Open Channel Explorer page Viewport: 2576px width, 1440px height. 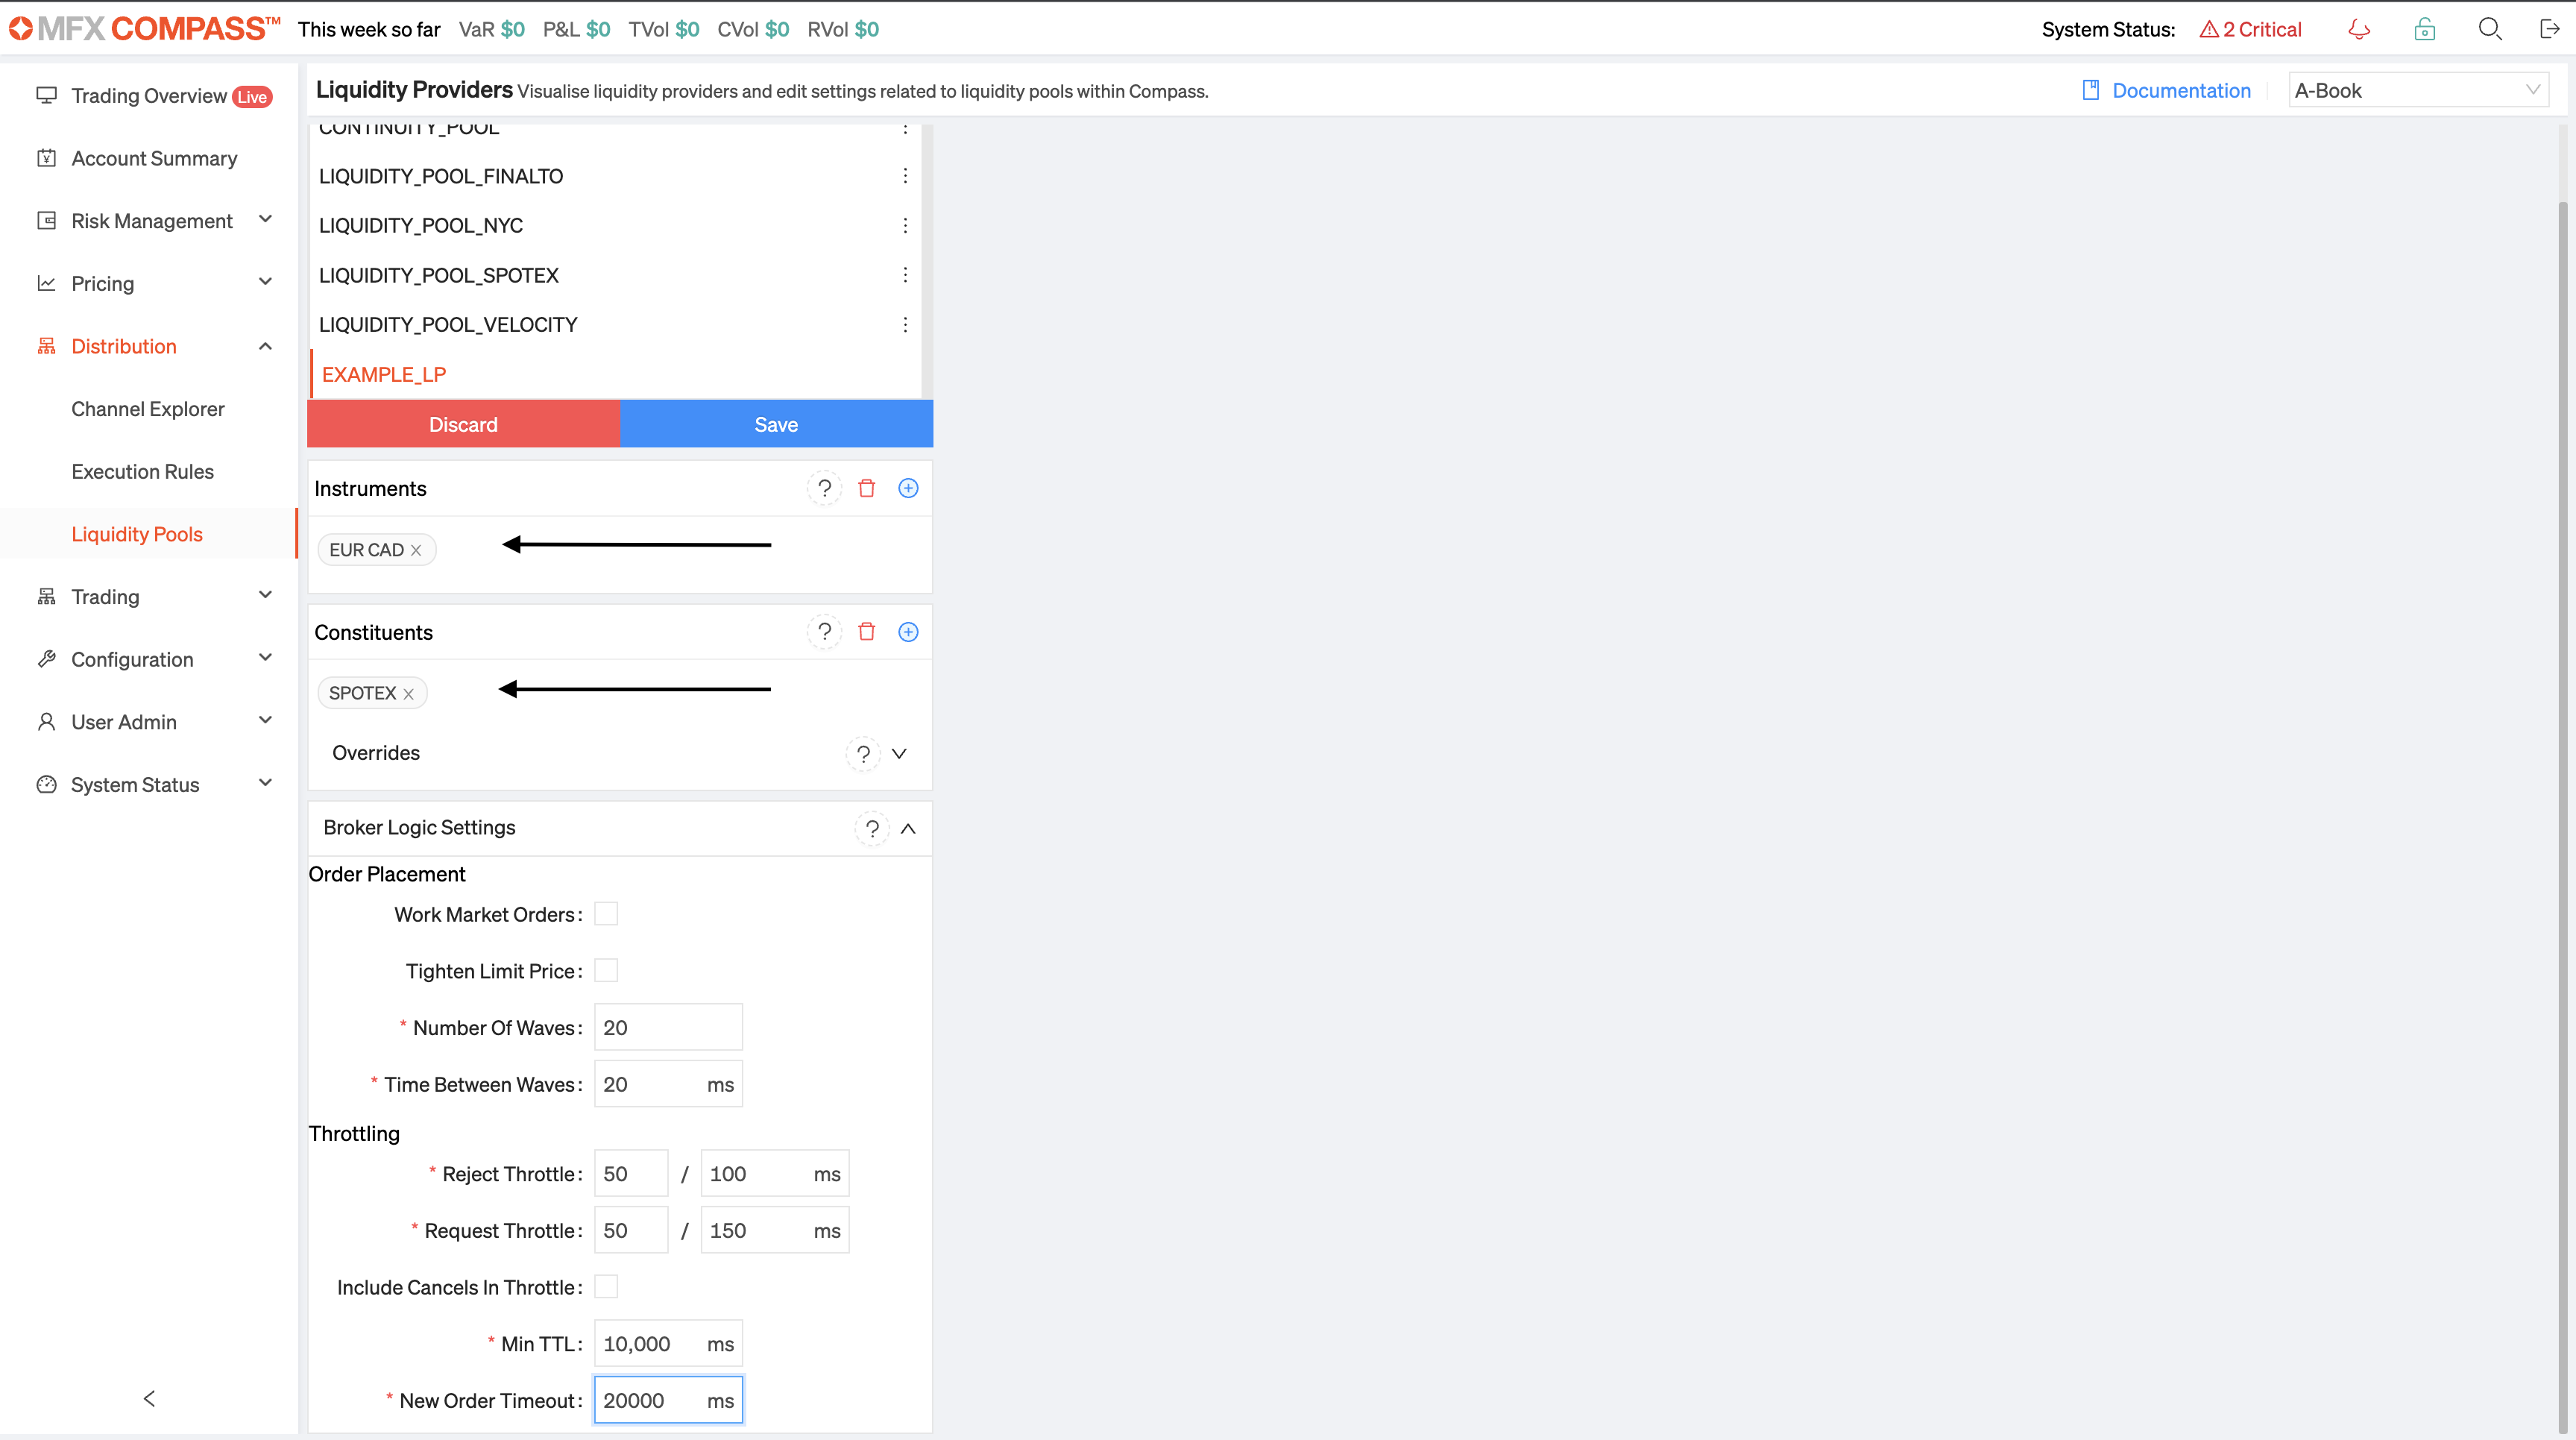[148, 409]
